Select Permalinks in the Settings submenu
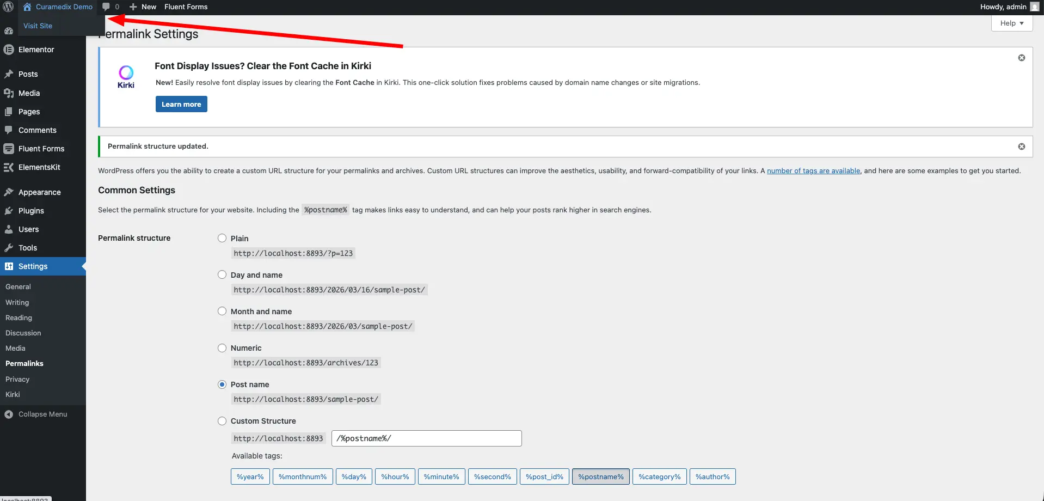Viewport: 1044px width, 501px height. 24,363
